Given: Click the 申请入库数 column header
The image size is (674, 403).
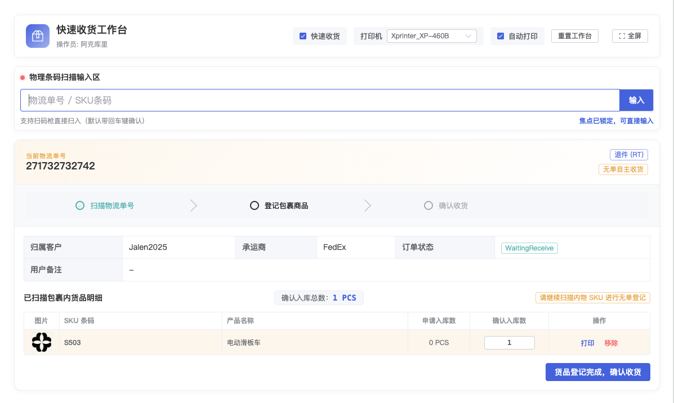Looking at the screenshot, I should 439,320.
